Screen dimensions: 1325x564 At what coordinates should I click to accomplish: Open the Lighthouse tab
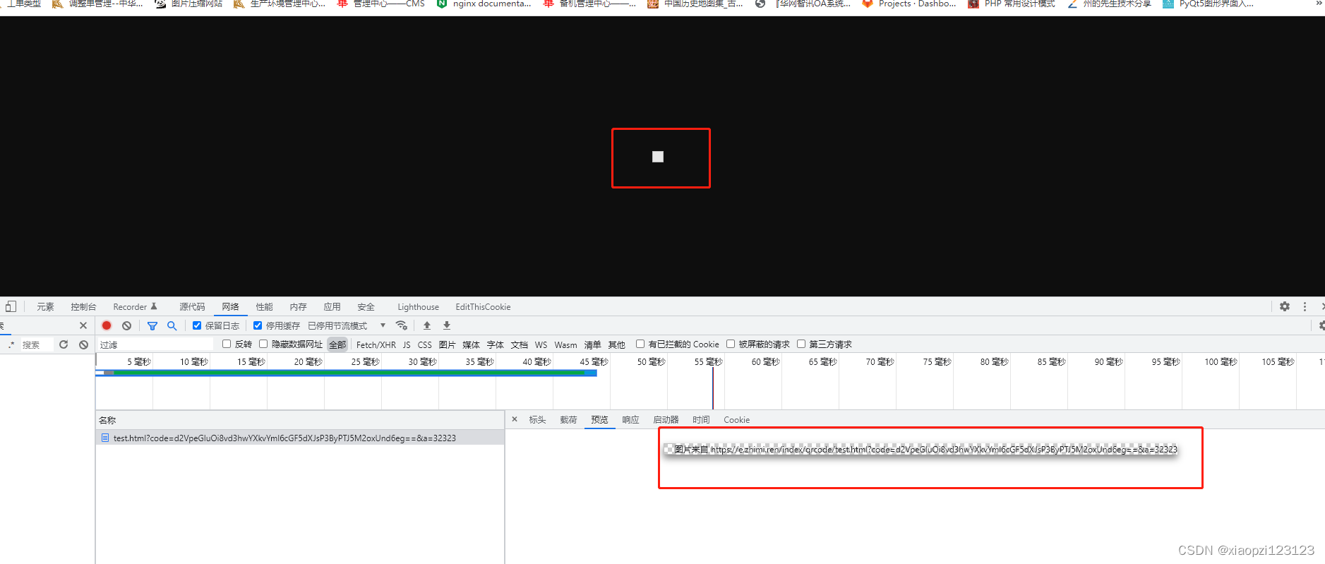pyautogui.click(x=418, y=306)
